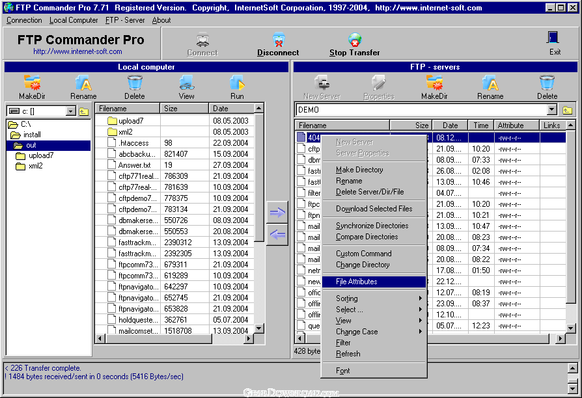582x398 pixels.
Task: Choose Download Selected Files menu entry
Action: pos(374,209)
